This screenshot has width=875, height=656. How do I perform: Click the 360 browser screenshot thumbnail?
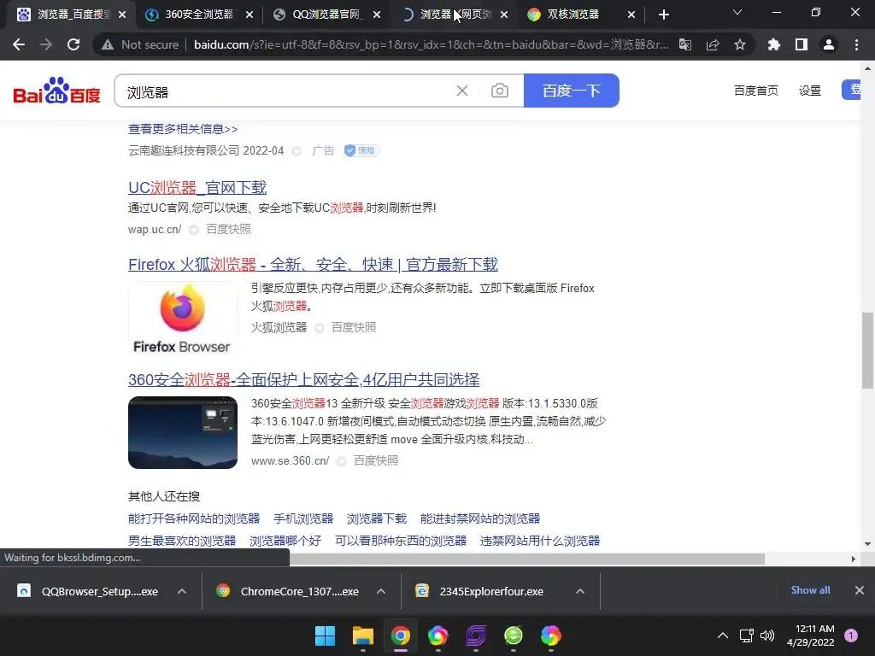coord(183,433)
